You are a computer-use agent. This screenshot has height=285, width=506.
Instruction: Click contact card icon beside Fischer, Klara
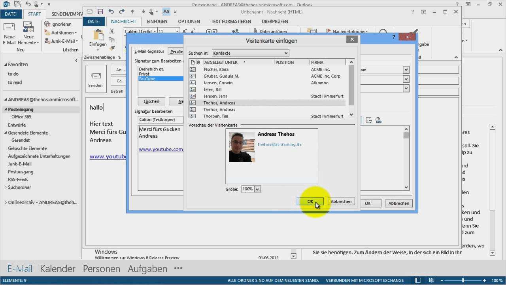click(193, 69)
